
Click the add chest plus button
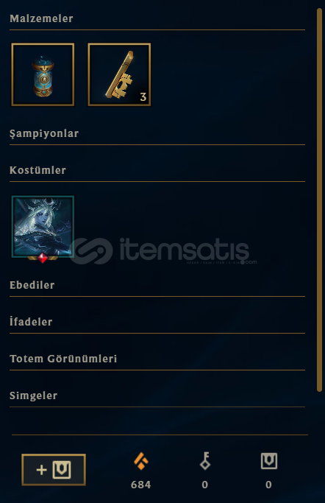point(54,470)
